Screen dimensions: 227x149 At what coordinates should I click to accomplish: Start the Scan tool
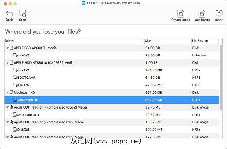pyautogui.click(x=22, y=15)
